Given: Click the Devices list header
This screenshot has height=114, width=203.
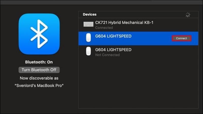Looking at the screenshot, I should pyautogui.click(x=90, y=14).
